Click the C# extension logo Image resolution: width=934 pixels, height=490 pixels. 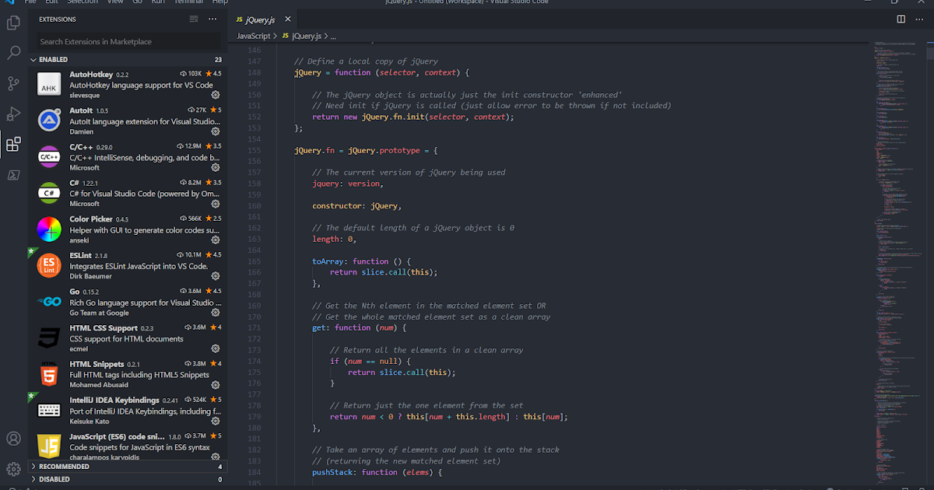(49, 193)
